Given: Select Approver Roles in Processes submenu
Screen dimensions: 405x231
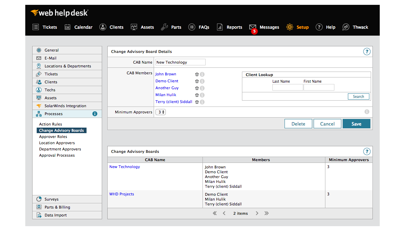Looking at the screenshot, I should tap(53, 137).
